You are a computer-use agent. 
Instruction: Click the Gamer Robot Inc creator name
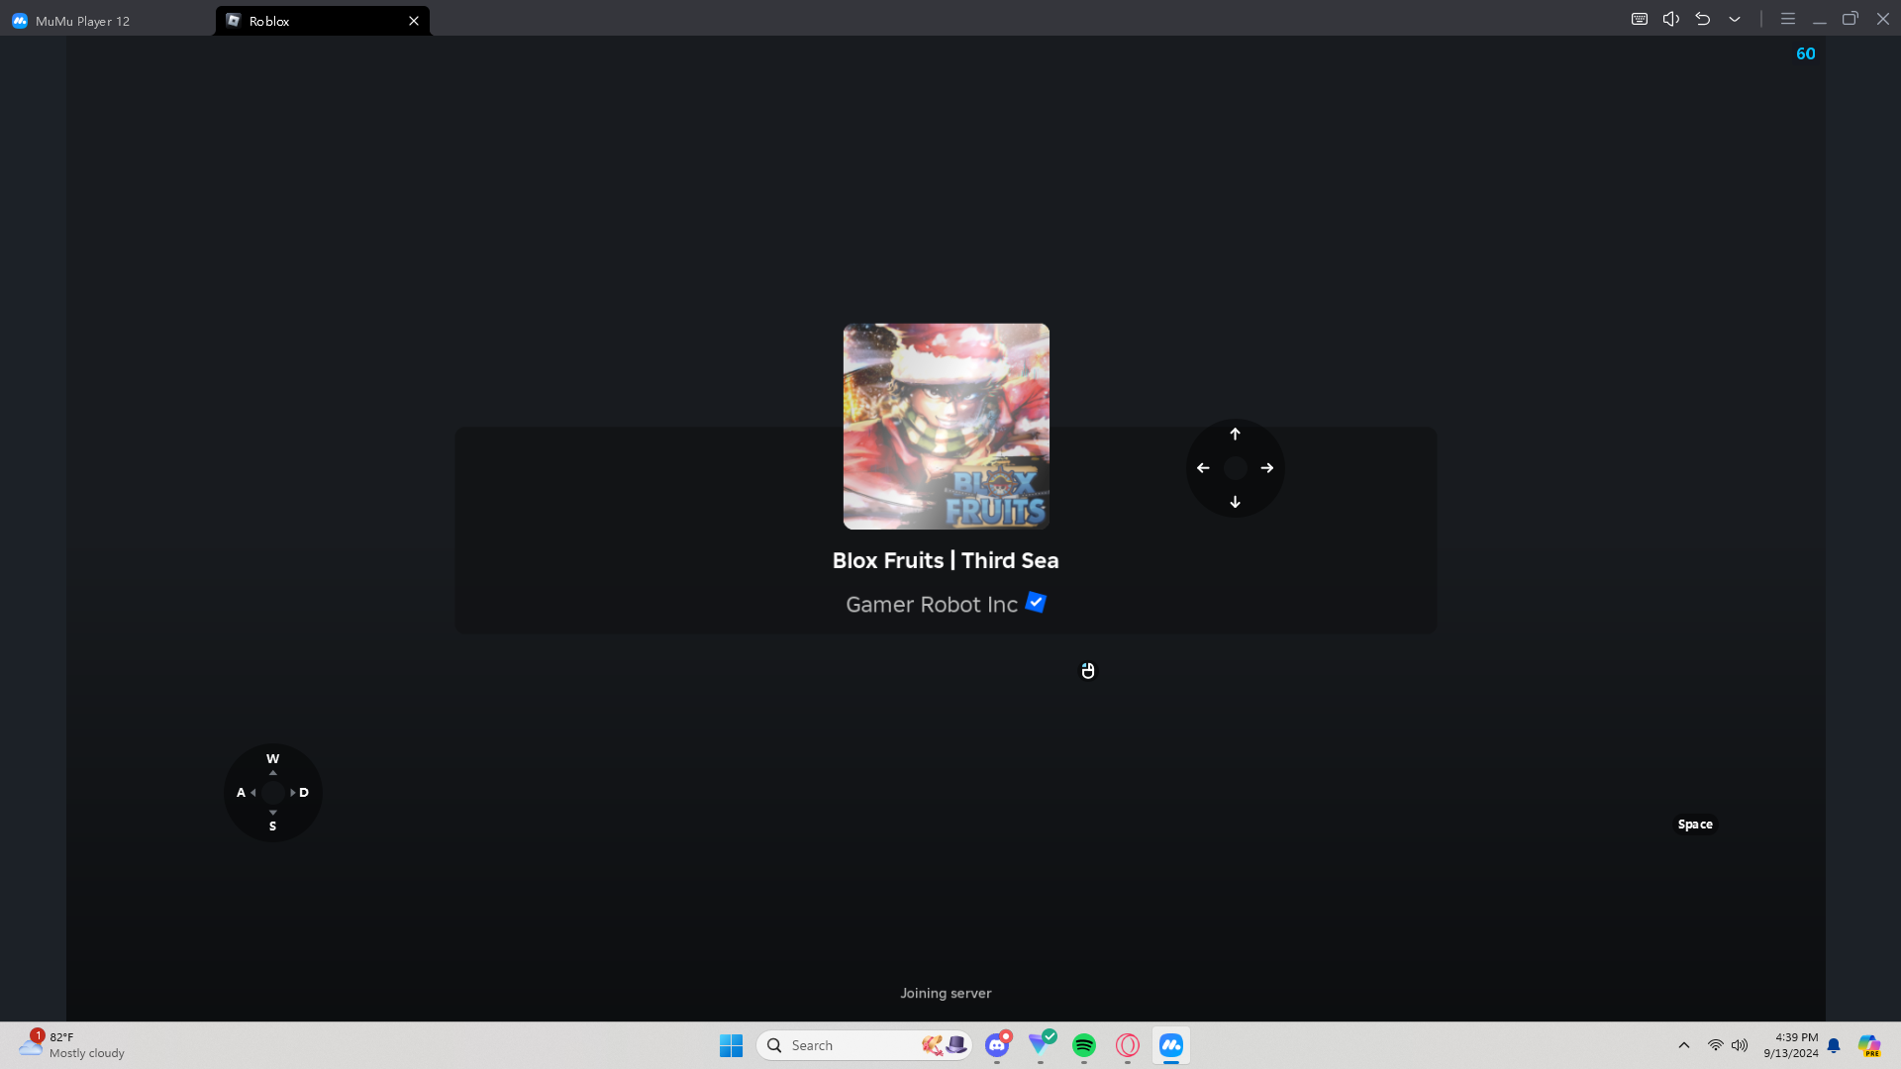click(x=932, y=605)
